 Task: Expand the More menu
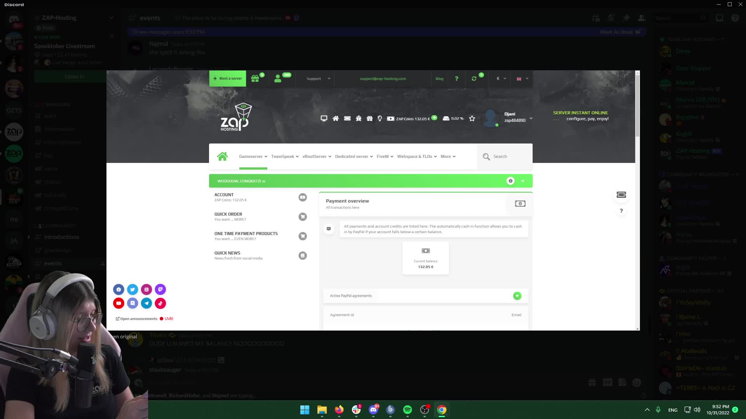pyautogui.click(x=448, y=157)
